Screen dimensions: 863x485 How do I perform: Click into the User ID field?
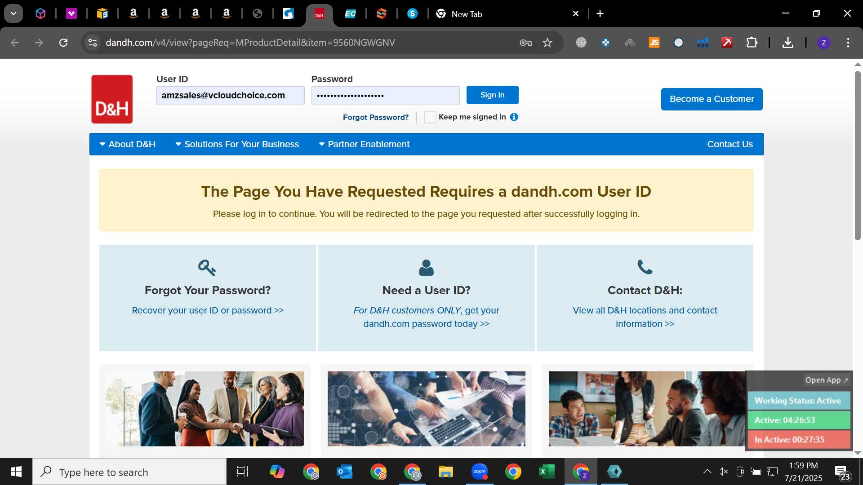click(x=231, y=96)
